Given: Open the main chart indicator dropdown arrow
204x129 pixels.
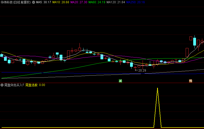Looking at the screenshot, I should 34,2.
